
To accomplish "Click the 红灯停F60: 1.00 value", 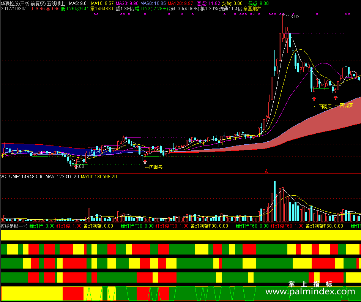I will (x=287, y=226).
